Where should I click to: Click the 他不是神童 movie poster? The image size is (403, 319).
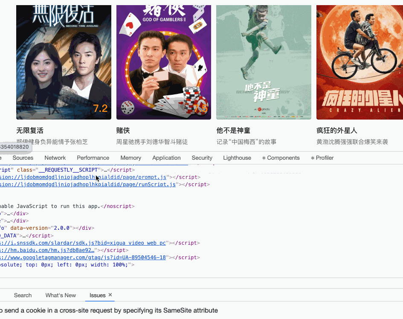point(264,62)
